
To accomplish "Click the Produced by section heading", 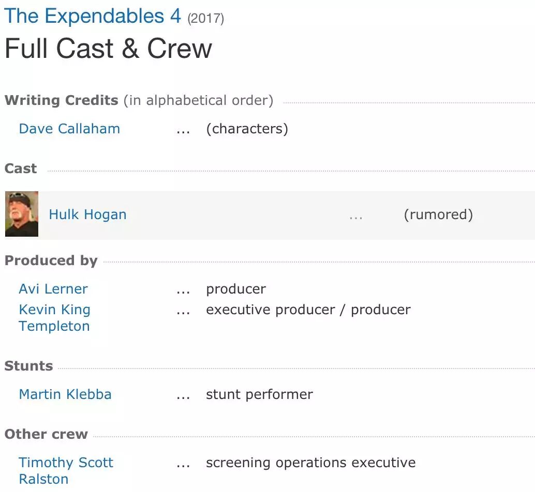I will (51, 260).
